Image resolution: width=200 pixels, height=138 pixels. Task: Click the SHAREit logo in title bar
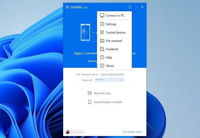[x=67, y=7]
